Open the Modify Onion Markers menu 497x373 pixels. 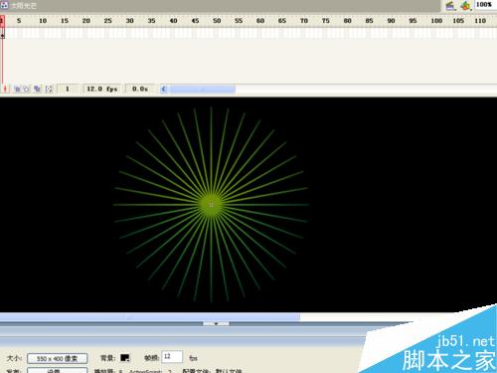pos(49,89)
